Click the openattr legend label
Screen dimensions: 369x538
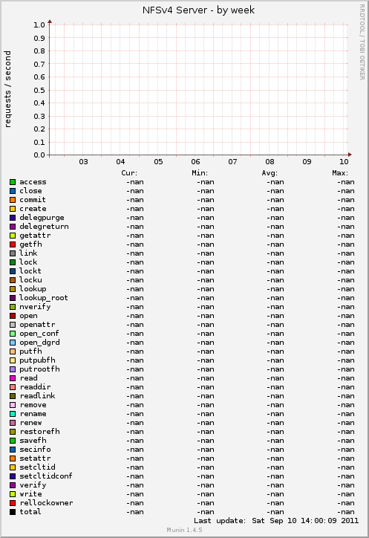click(x=37, y=325)
